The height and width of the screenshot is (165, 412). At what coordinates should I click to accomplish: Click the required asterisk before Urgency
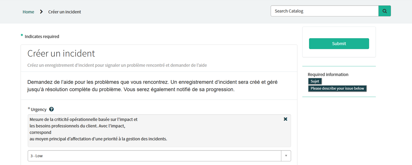pos(29,109)
